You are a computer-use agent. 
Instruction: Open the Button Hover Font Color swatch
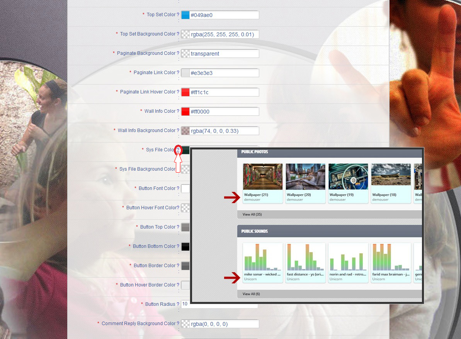coord(185,208)
